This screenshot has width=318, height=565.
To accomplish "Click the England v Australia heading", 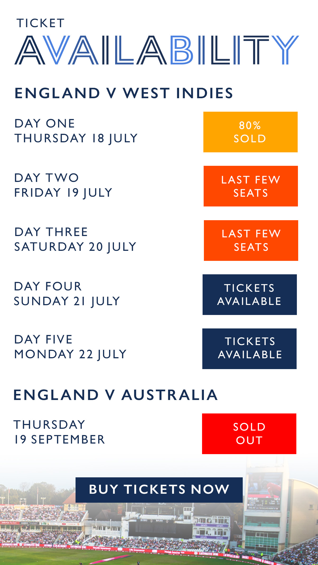I will point(116,395).
